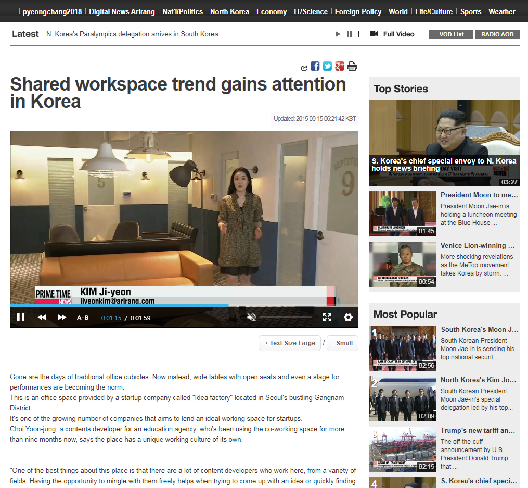Open most popular thumbnail number 1
528x488 pixels.
coord(403,348)
